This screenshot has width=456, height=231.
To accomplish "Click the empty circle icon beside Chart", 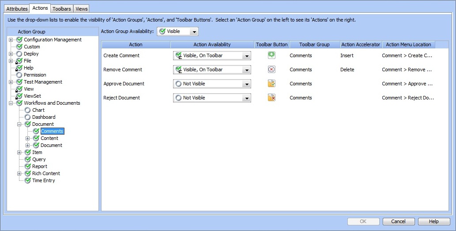I will [28, 110].
